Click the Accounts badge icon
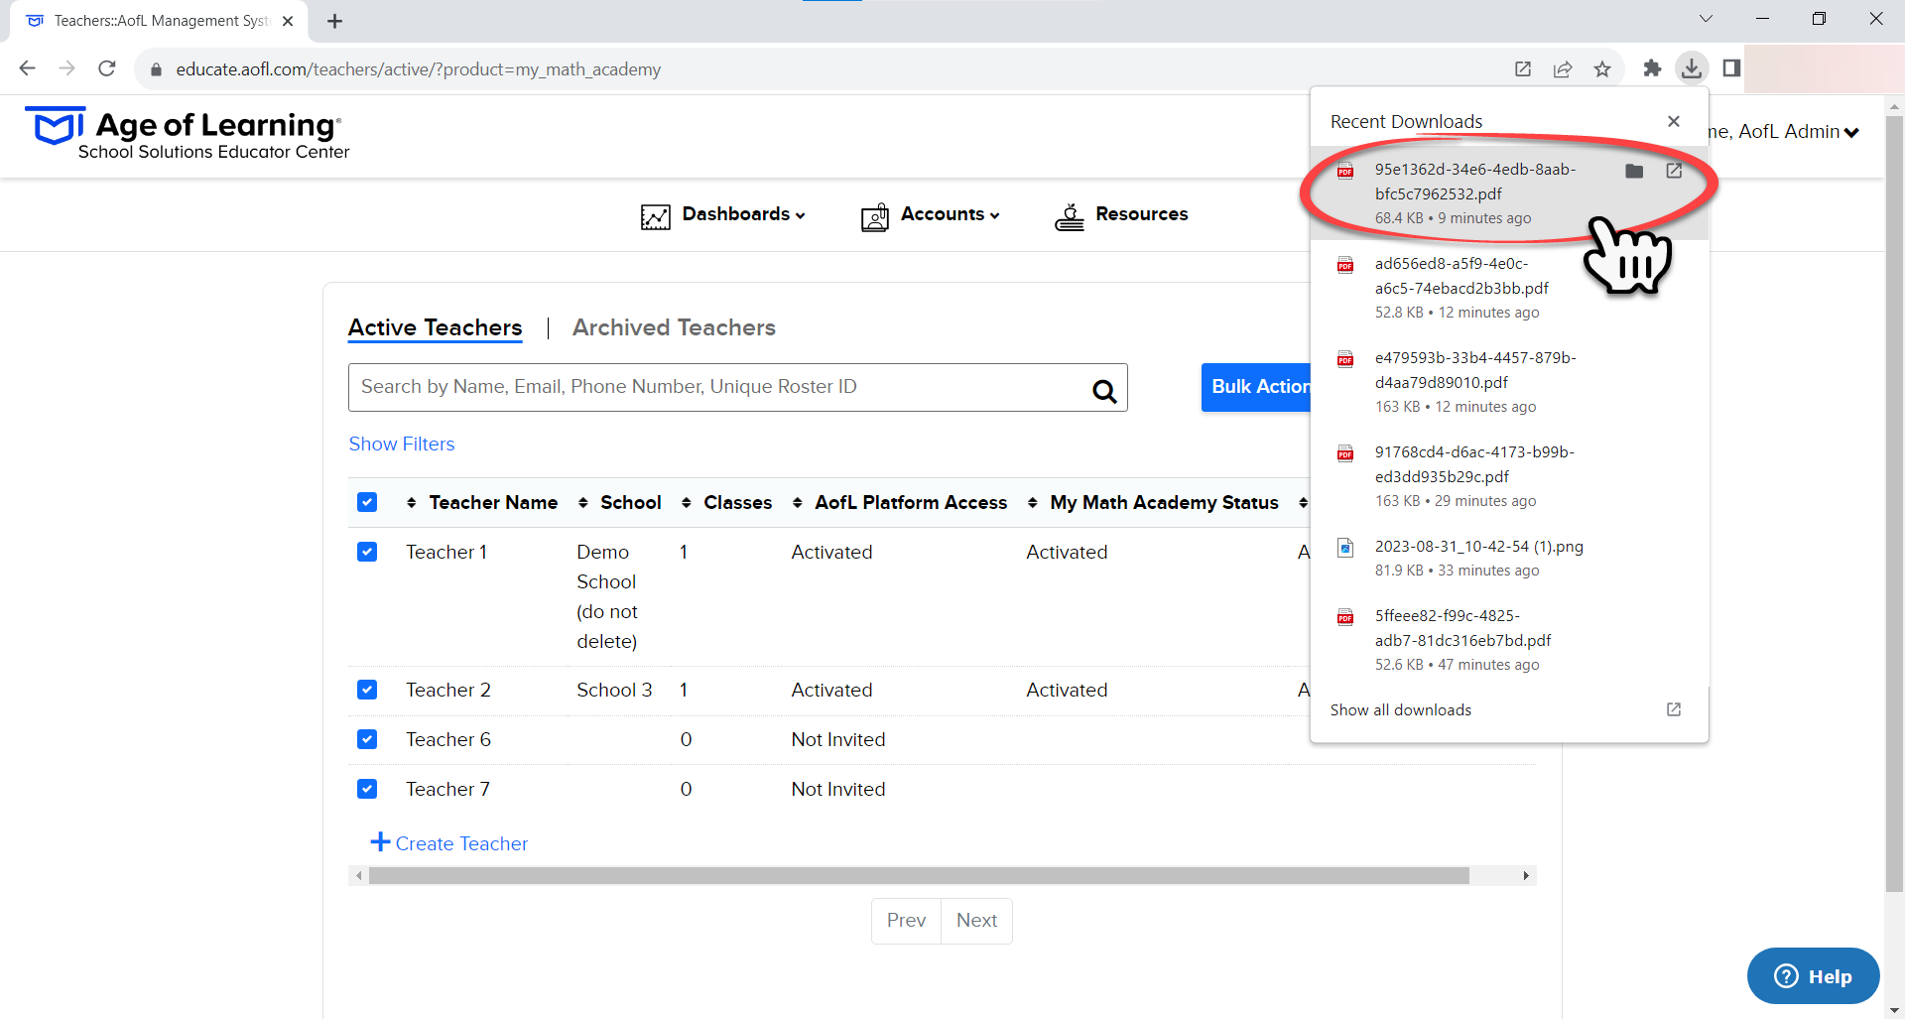 [874, 216]
